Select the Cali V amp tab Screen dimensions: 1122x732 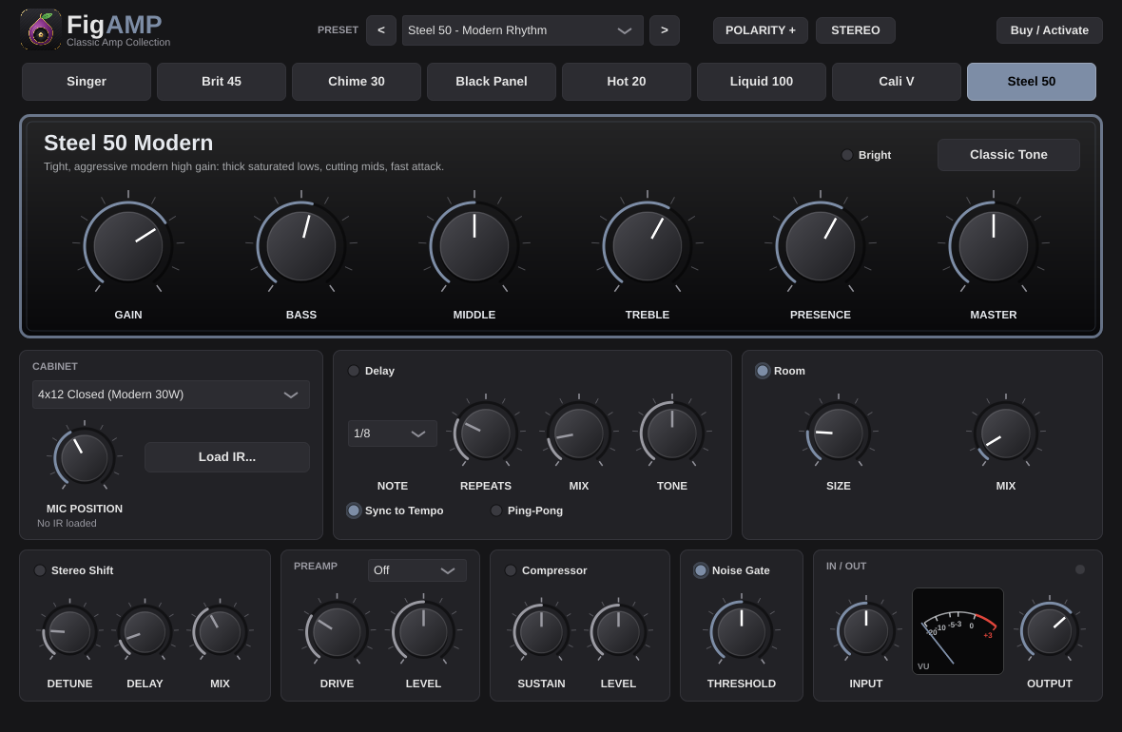point(897,82)
